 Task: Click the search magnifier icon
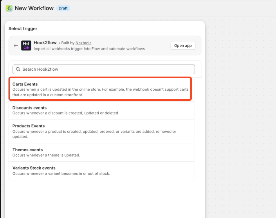[x=18, y=69]
